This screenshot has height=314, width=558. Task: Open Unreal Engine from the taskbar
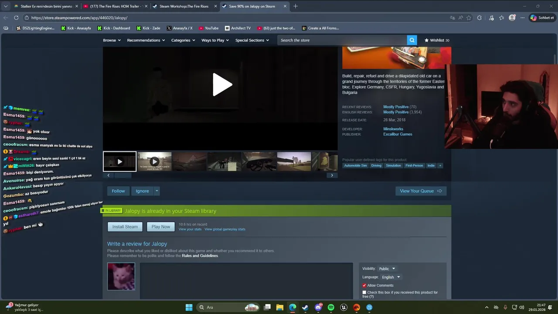(x=344, y=307)
